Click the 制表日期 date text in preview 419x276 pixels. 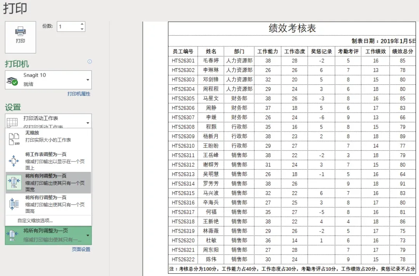pyautogui.click(x=384, y=41)
